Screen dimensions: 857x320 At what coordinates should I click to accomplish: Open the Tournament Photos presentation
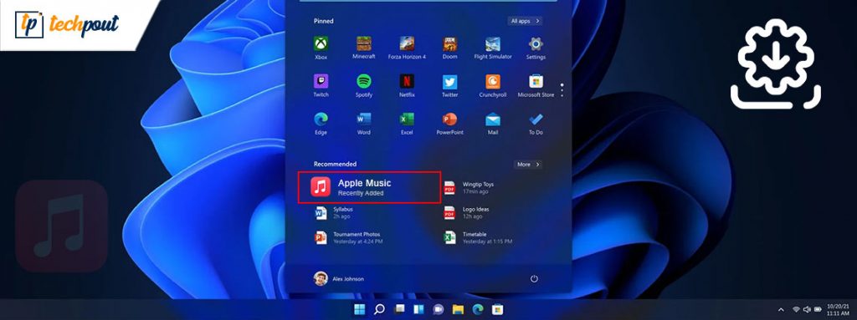click(x=349, y=237)
